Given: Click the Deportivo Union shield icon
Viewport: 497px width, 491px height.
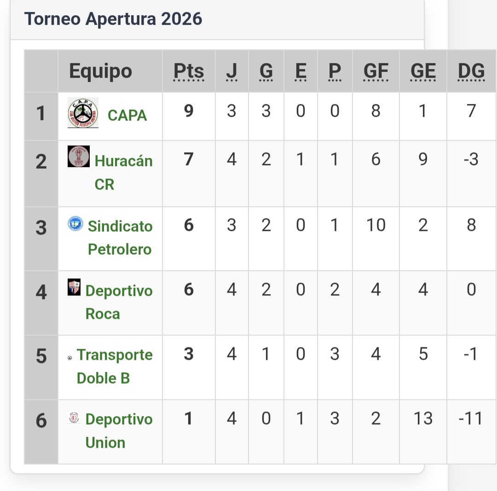Looking at the screenshot, I should click(74, 418).
